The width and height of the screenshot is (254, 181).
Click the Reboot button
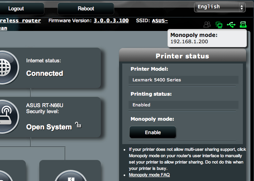[x=86, y=9]
